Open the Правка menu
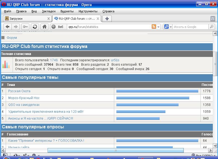 [21, 11]
